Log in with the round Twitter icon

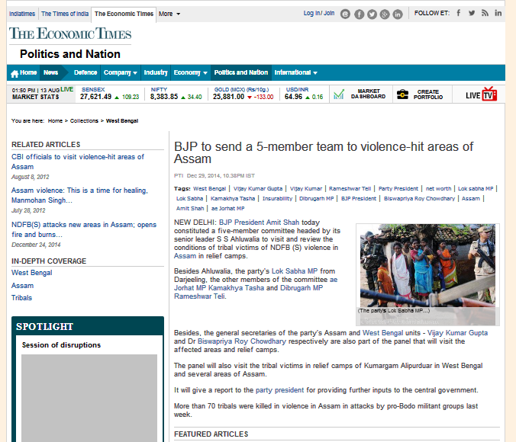coord(372,14)
